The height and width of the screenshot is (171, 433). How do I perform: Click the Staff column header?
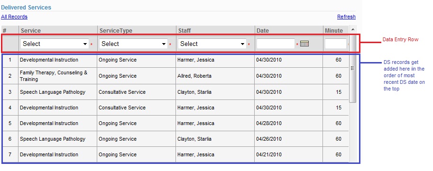tap(215, 31)
